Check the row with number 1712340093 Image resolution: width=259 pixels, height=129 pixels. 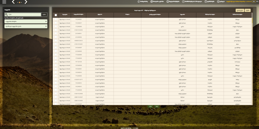(x=56, y=26)
